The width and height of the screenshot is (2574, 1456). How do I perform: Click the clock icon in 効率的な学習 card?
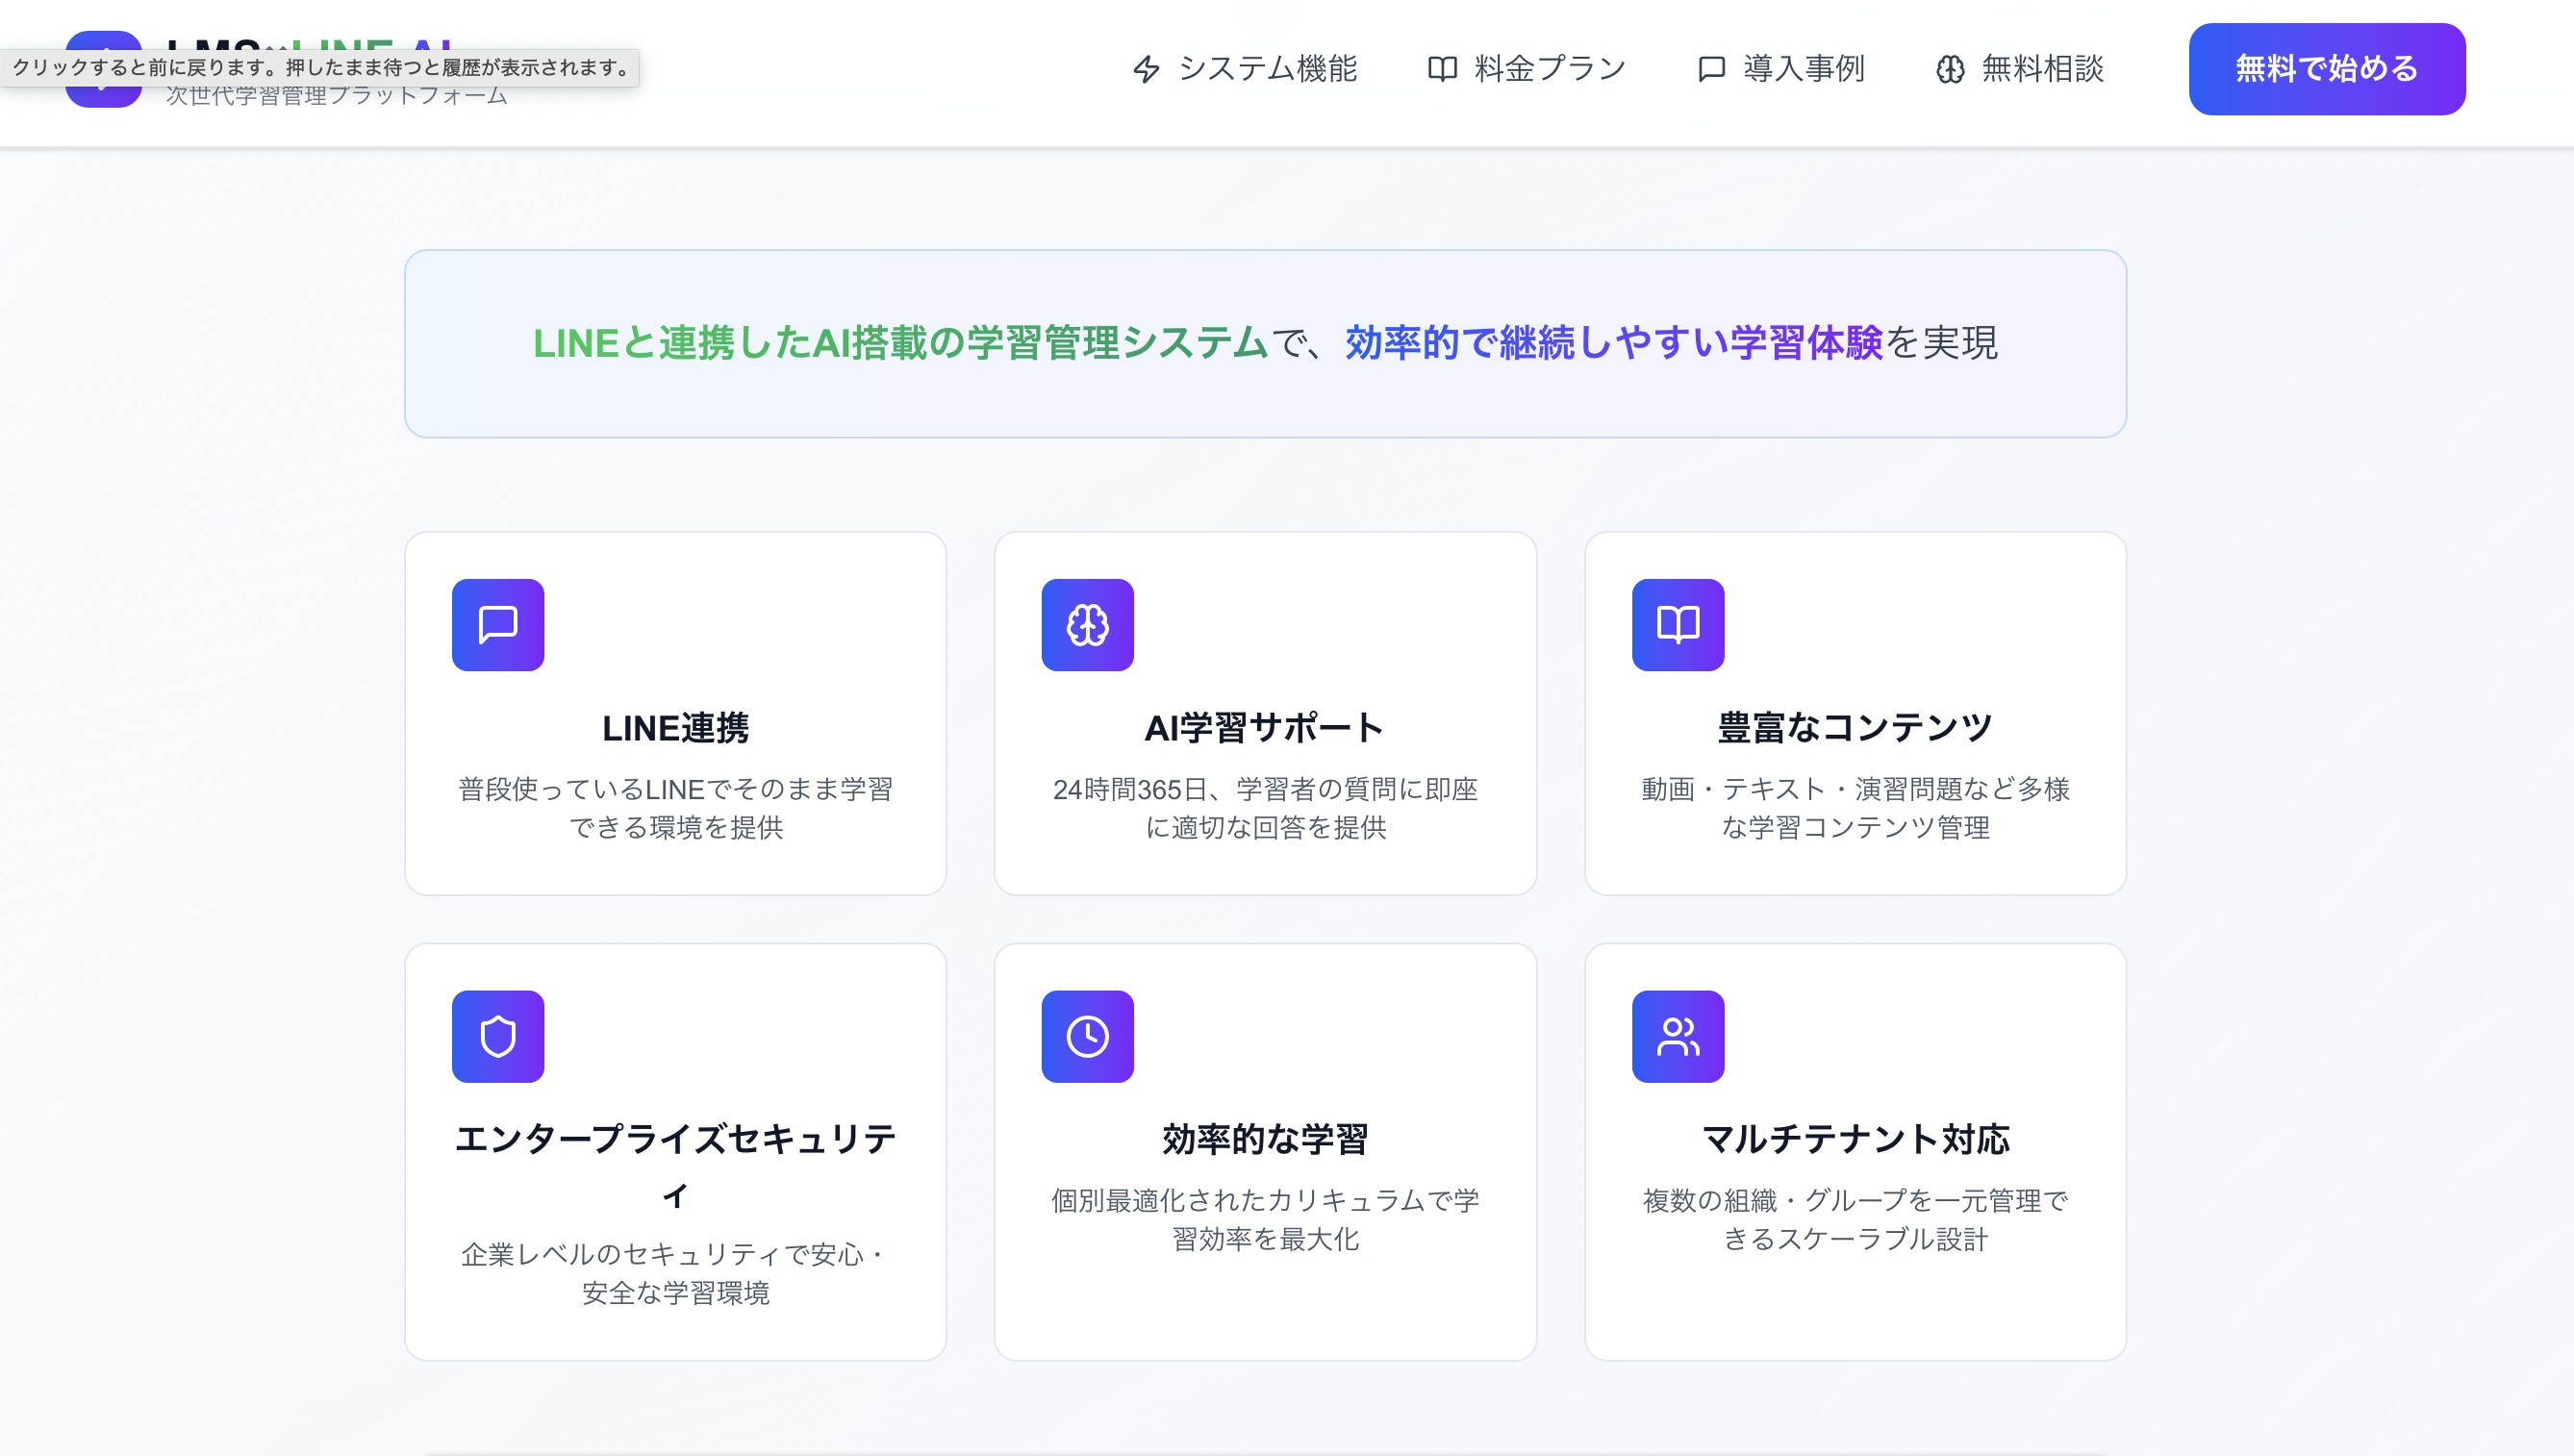click(1087, 1036)
